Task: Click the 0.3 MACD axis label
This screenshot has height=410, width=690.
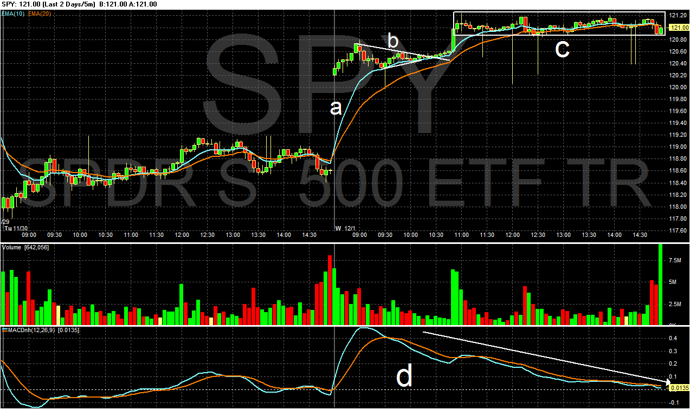Action: pyautogui.click(x=674, y=351)
